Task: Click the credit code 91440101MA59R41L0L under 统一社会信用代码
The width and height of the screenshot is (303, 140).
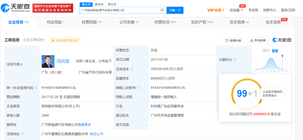Action: tap(59, 88)
